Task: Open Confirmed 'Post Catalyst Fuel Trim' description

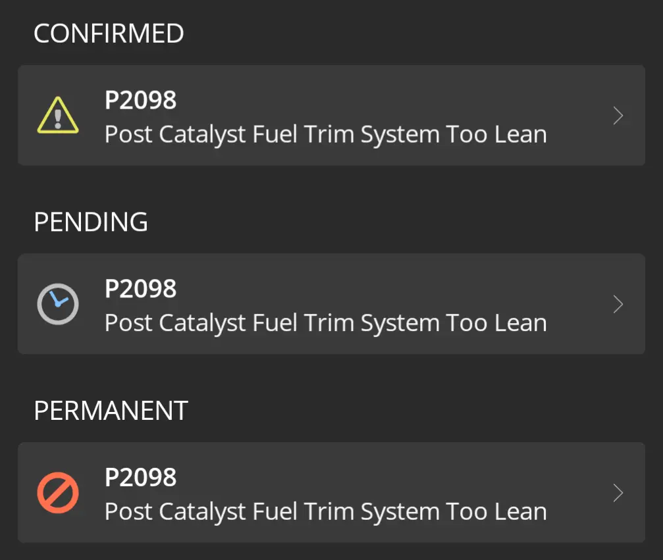Action: [325, 135]
